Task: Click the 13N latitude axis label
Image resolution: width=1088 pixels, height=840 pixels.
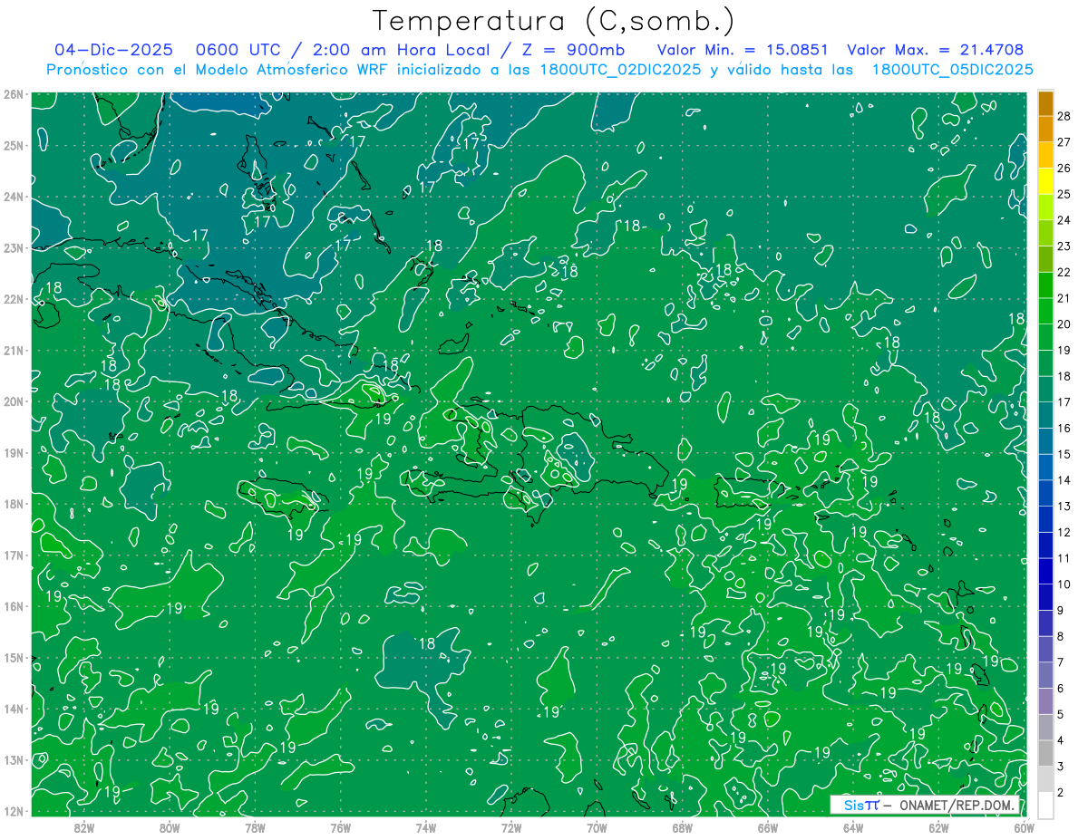Action: coord(14,759)
